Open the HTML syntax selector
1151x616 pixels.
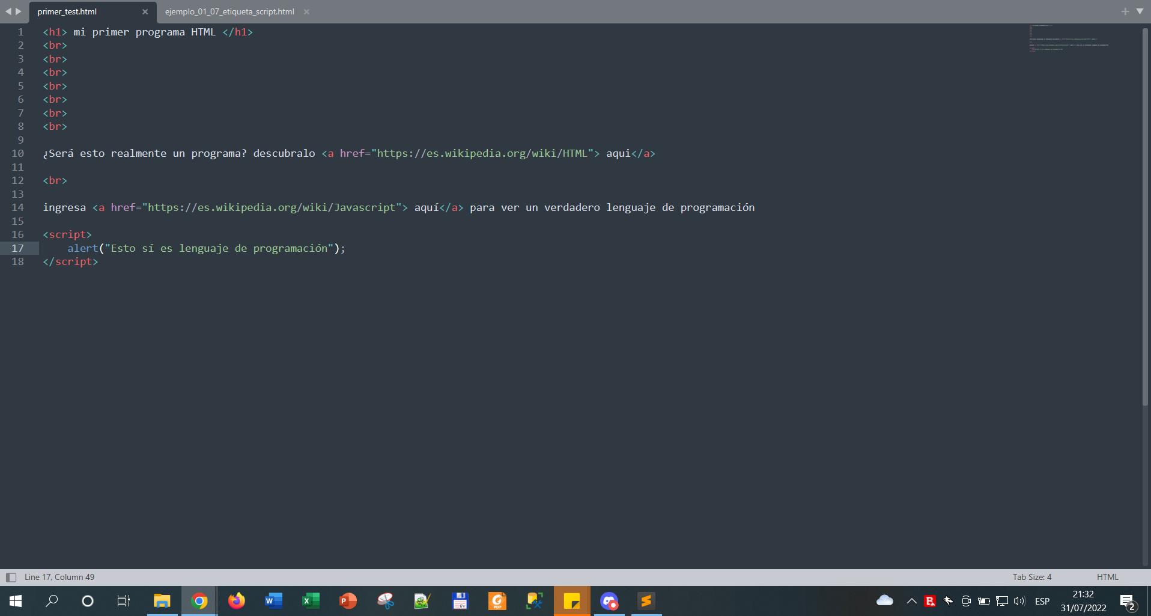[x=1107, y=577]
